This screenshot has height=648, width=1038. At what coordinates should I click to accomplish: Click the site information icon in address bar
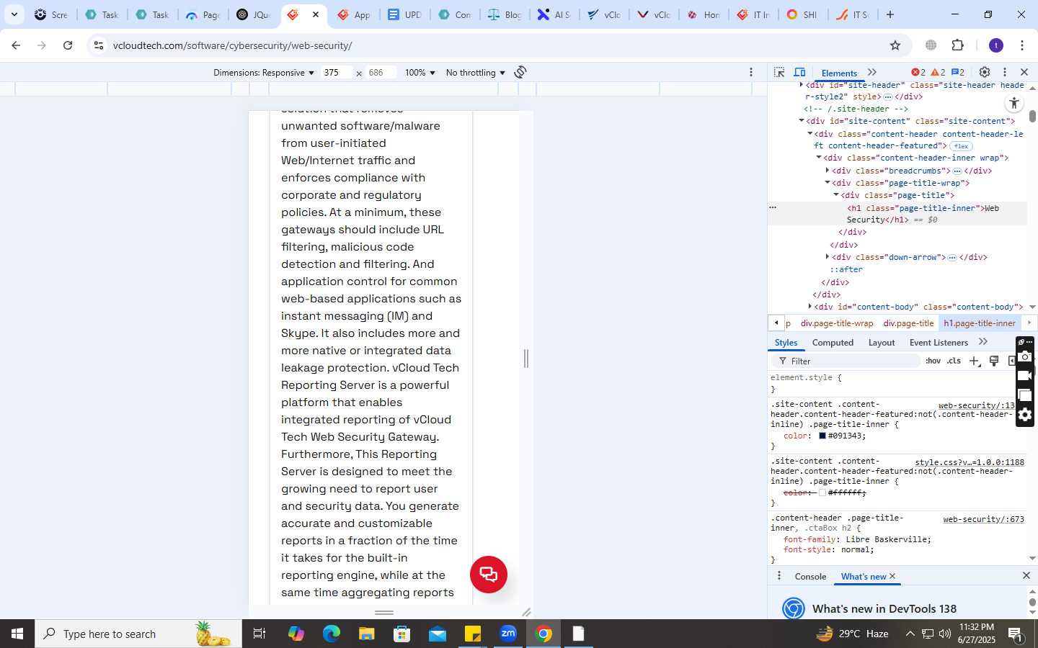click(99, 45)
